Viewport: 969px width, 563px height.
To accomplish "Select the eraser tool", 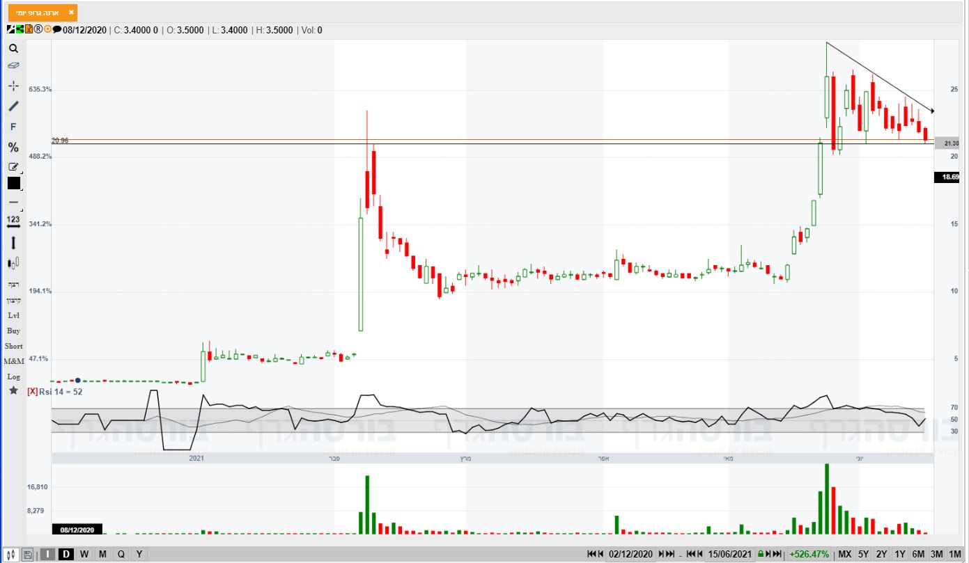I will pyautogui.click(x=13, y=65).
